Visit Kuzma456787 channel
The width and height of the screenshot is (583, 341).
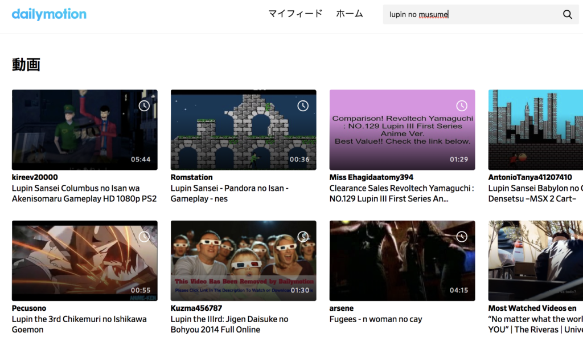[x=196, y=308]
